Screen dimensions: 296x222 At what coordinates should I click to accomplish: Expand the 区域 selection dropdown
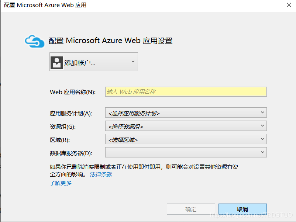[x=186, y=139]
